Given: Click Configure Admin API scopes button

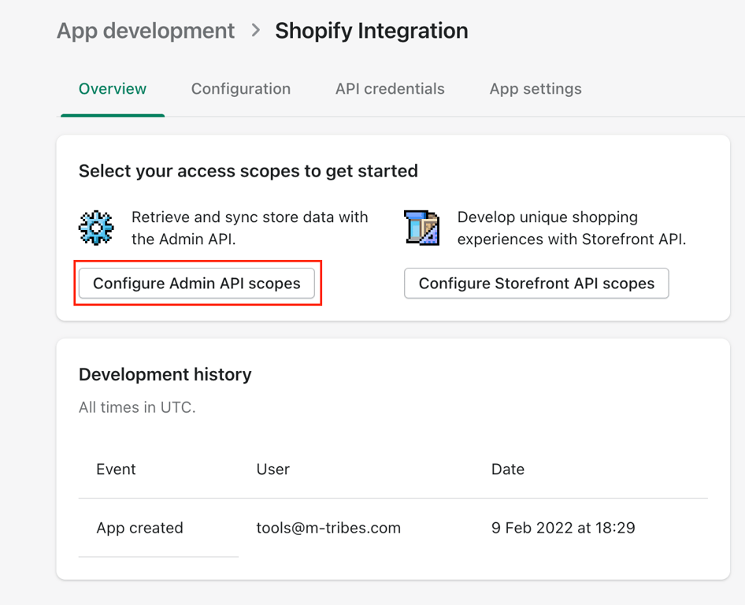Looking at the screenshot, I should pos(197,284).
